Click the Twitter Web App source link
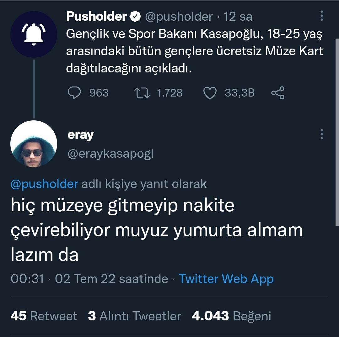 tap(226, 279)
